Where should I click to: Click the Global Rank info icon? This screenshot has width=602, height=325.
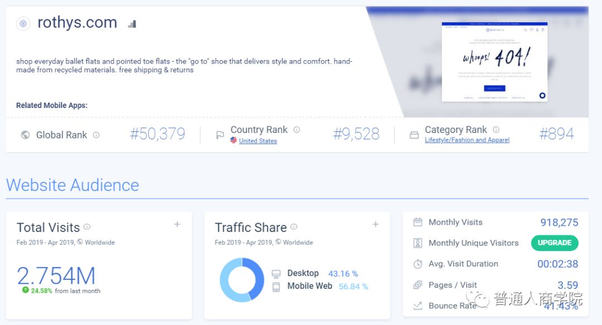click(x=96, y=135)
